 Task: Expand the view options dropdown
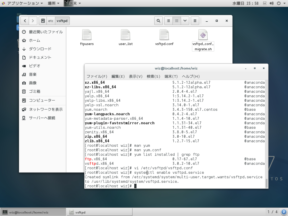click(185, 21)
